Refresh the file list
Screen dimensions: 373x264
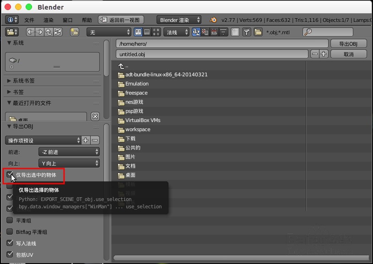58,32
